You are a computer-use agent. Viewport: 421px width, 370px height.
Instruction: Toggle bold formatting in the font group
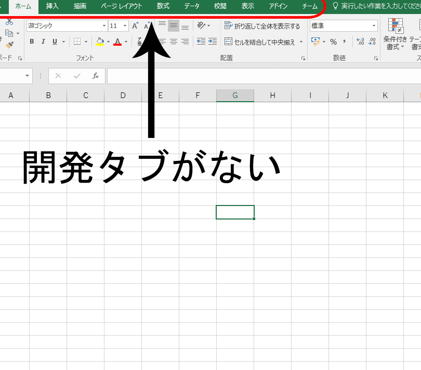[x=32, y=42]
